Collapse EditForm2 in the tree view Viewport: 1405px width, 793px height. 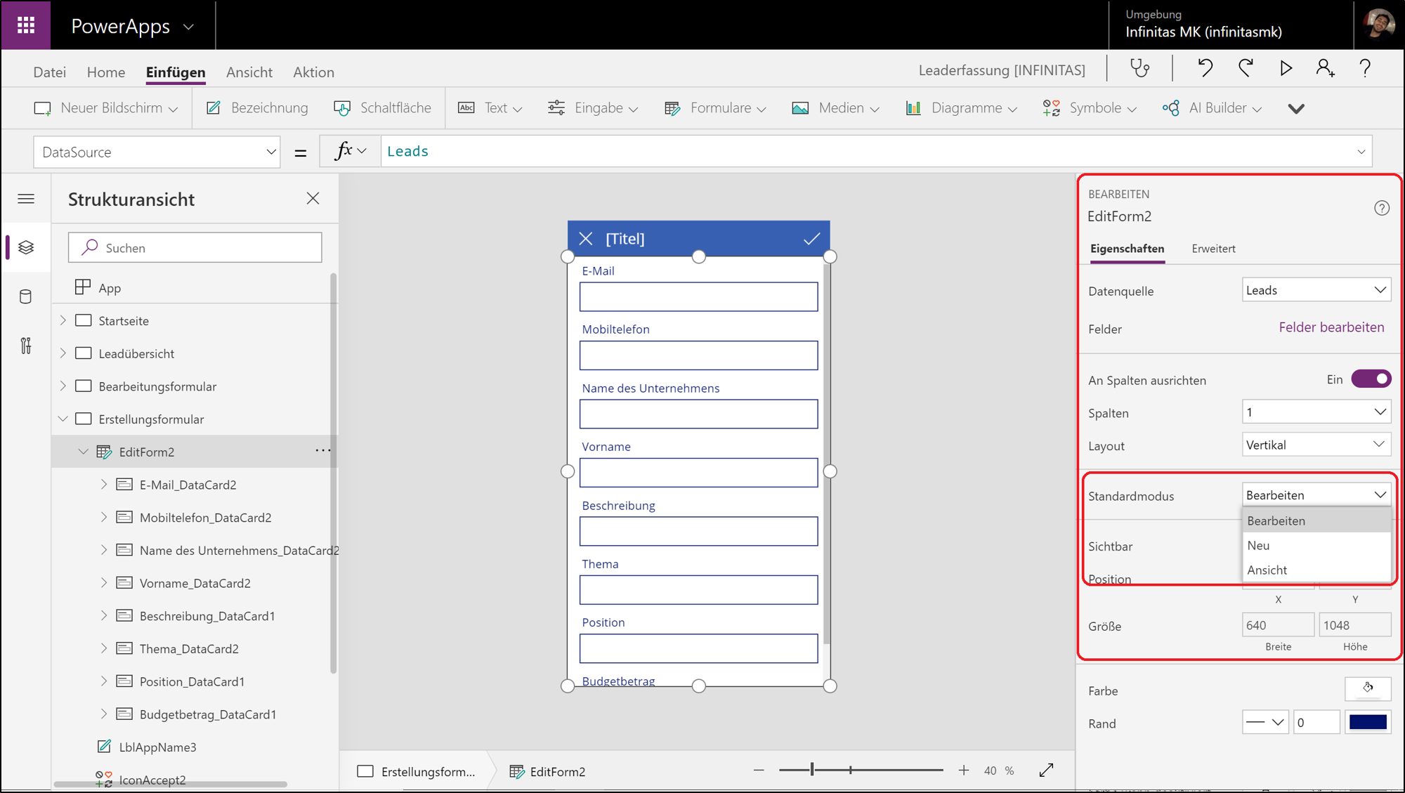point(84,452)
